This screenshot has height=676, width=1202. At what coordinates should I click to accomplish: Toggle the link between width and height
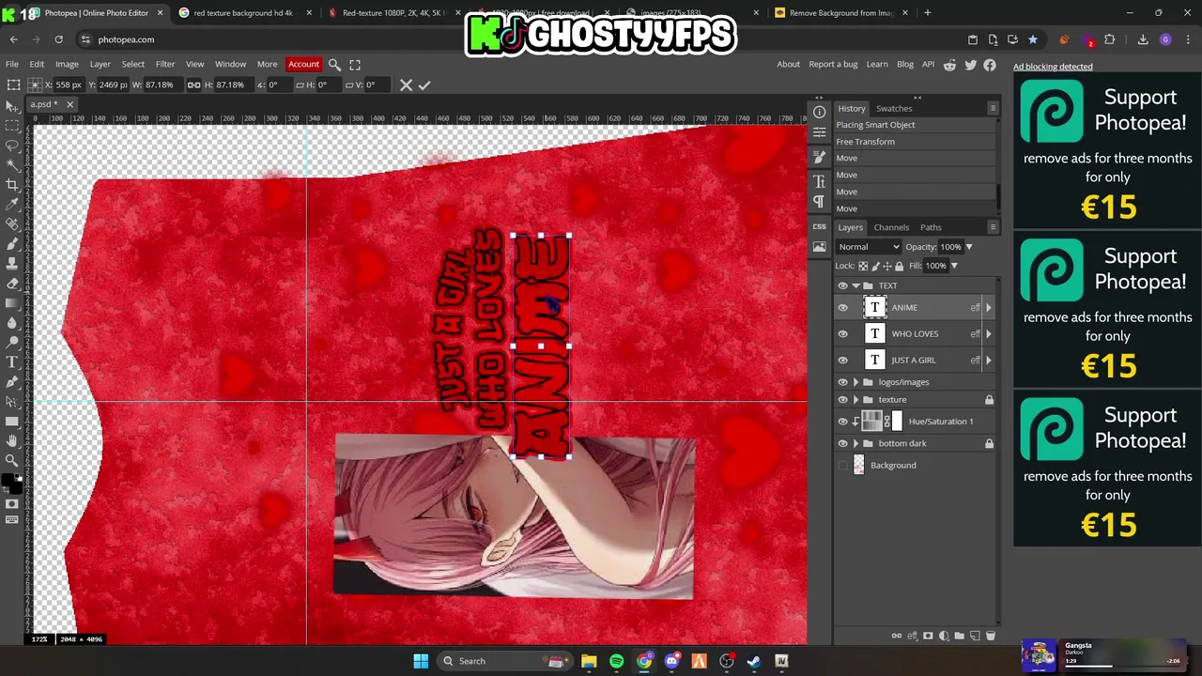point(193,85)
